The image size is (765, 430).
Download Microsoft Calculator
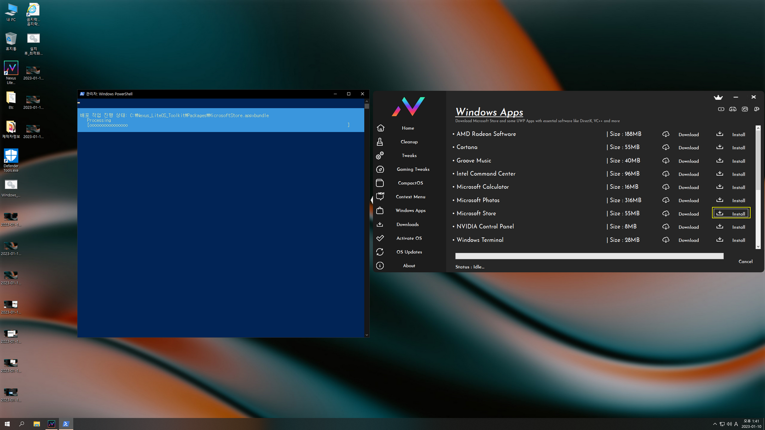pos(688,187)
